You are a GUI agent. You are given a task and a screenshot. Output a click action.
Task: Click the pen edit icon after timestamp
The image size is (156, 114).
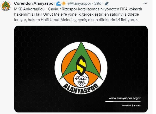point(107,4)
